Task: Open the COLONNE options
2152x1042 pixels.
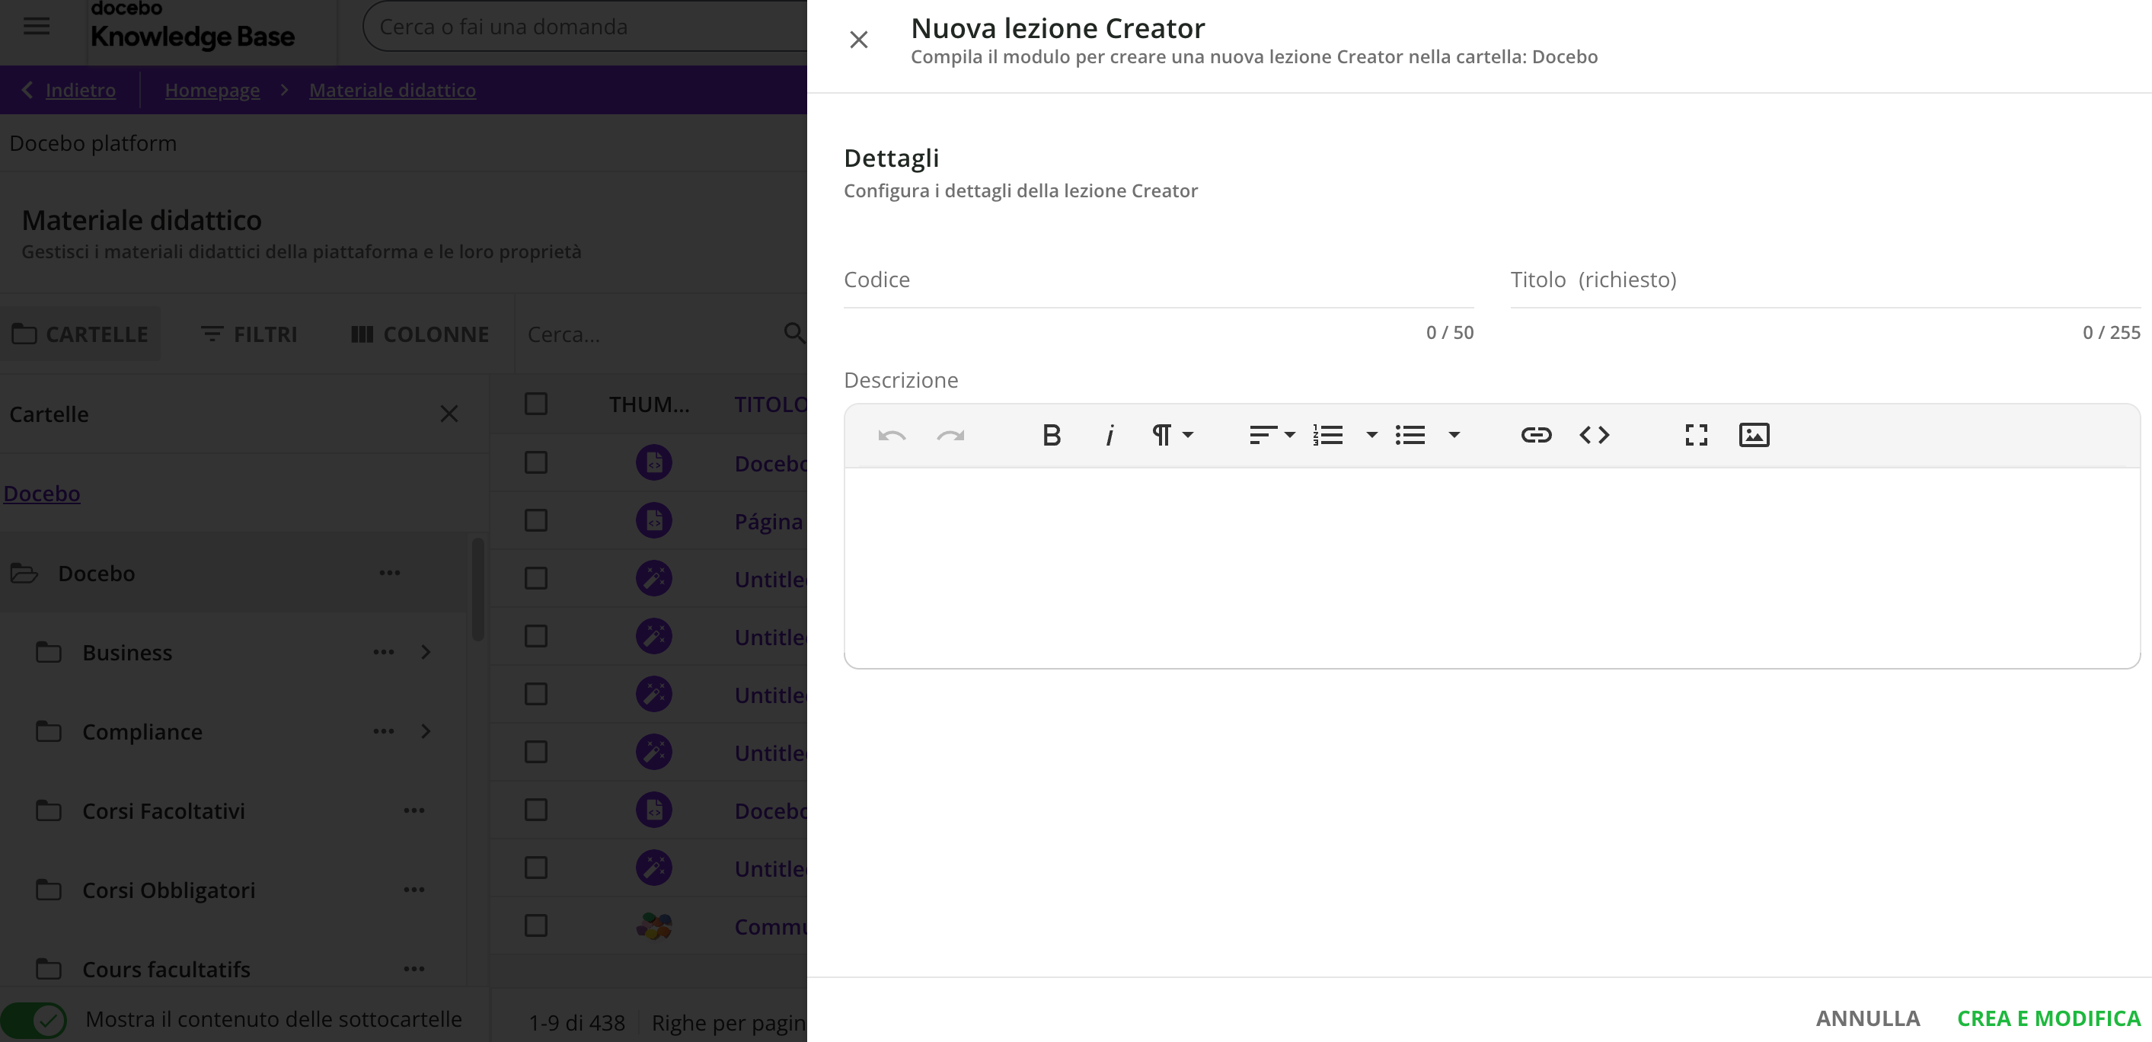Action: click(x=420, y=334)
